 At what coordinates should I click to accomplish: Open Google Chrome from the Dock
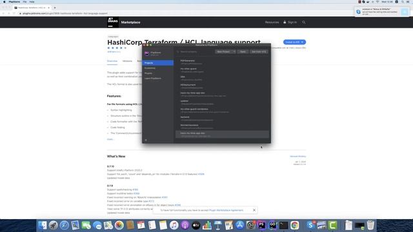pos(295,225)
